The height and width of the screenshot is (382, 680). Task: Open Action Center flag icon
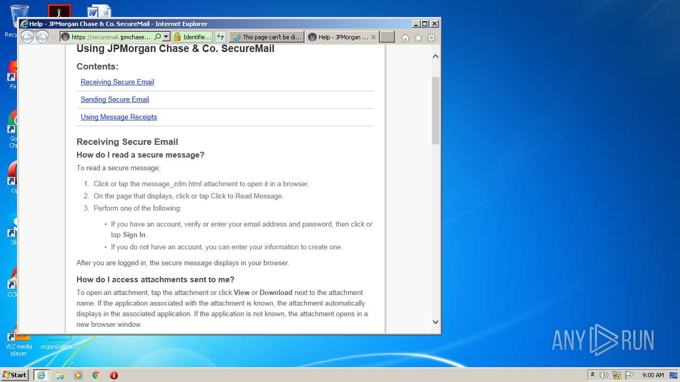[x=629, y=375]
